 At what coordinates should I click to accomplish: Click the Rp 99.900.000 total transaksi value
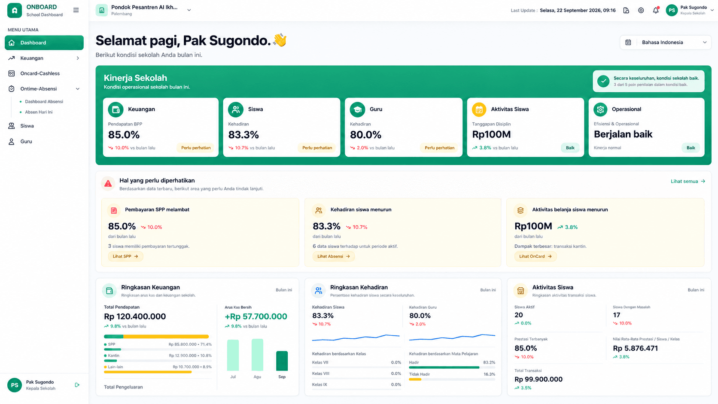tap(538, 379)
